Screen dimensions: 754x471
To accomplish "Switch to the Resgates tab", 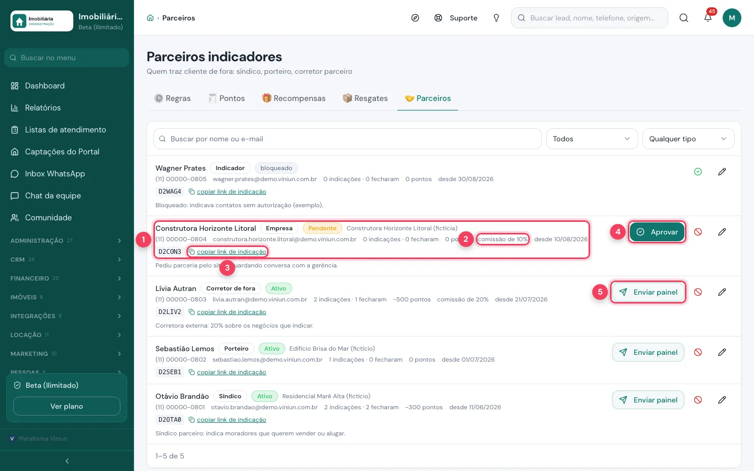I will tap(365, 98).
